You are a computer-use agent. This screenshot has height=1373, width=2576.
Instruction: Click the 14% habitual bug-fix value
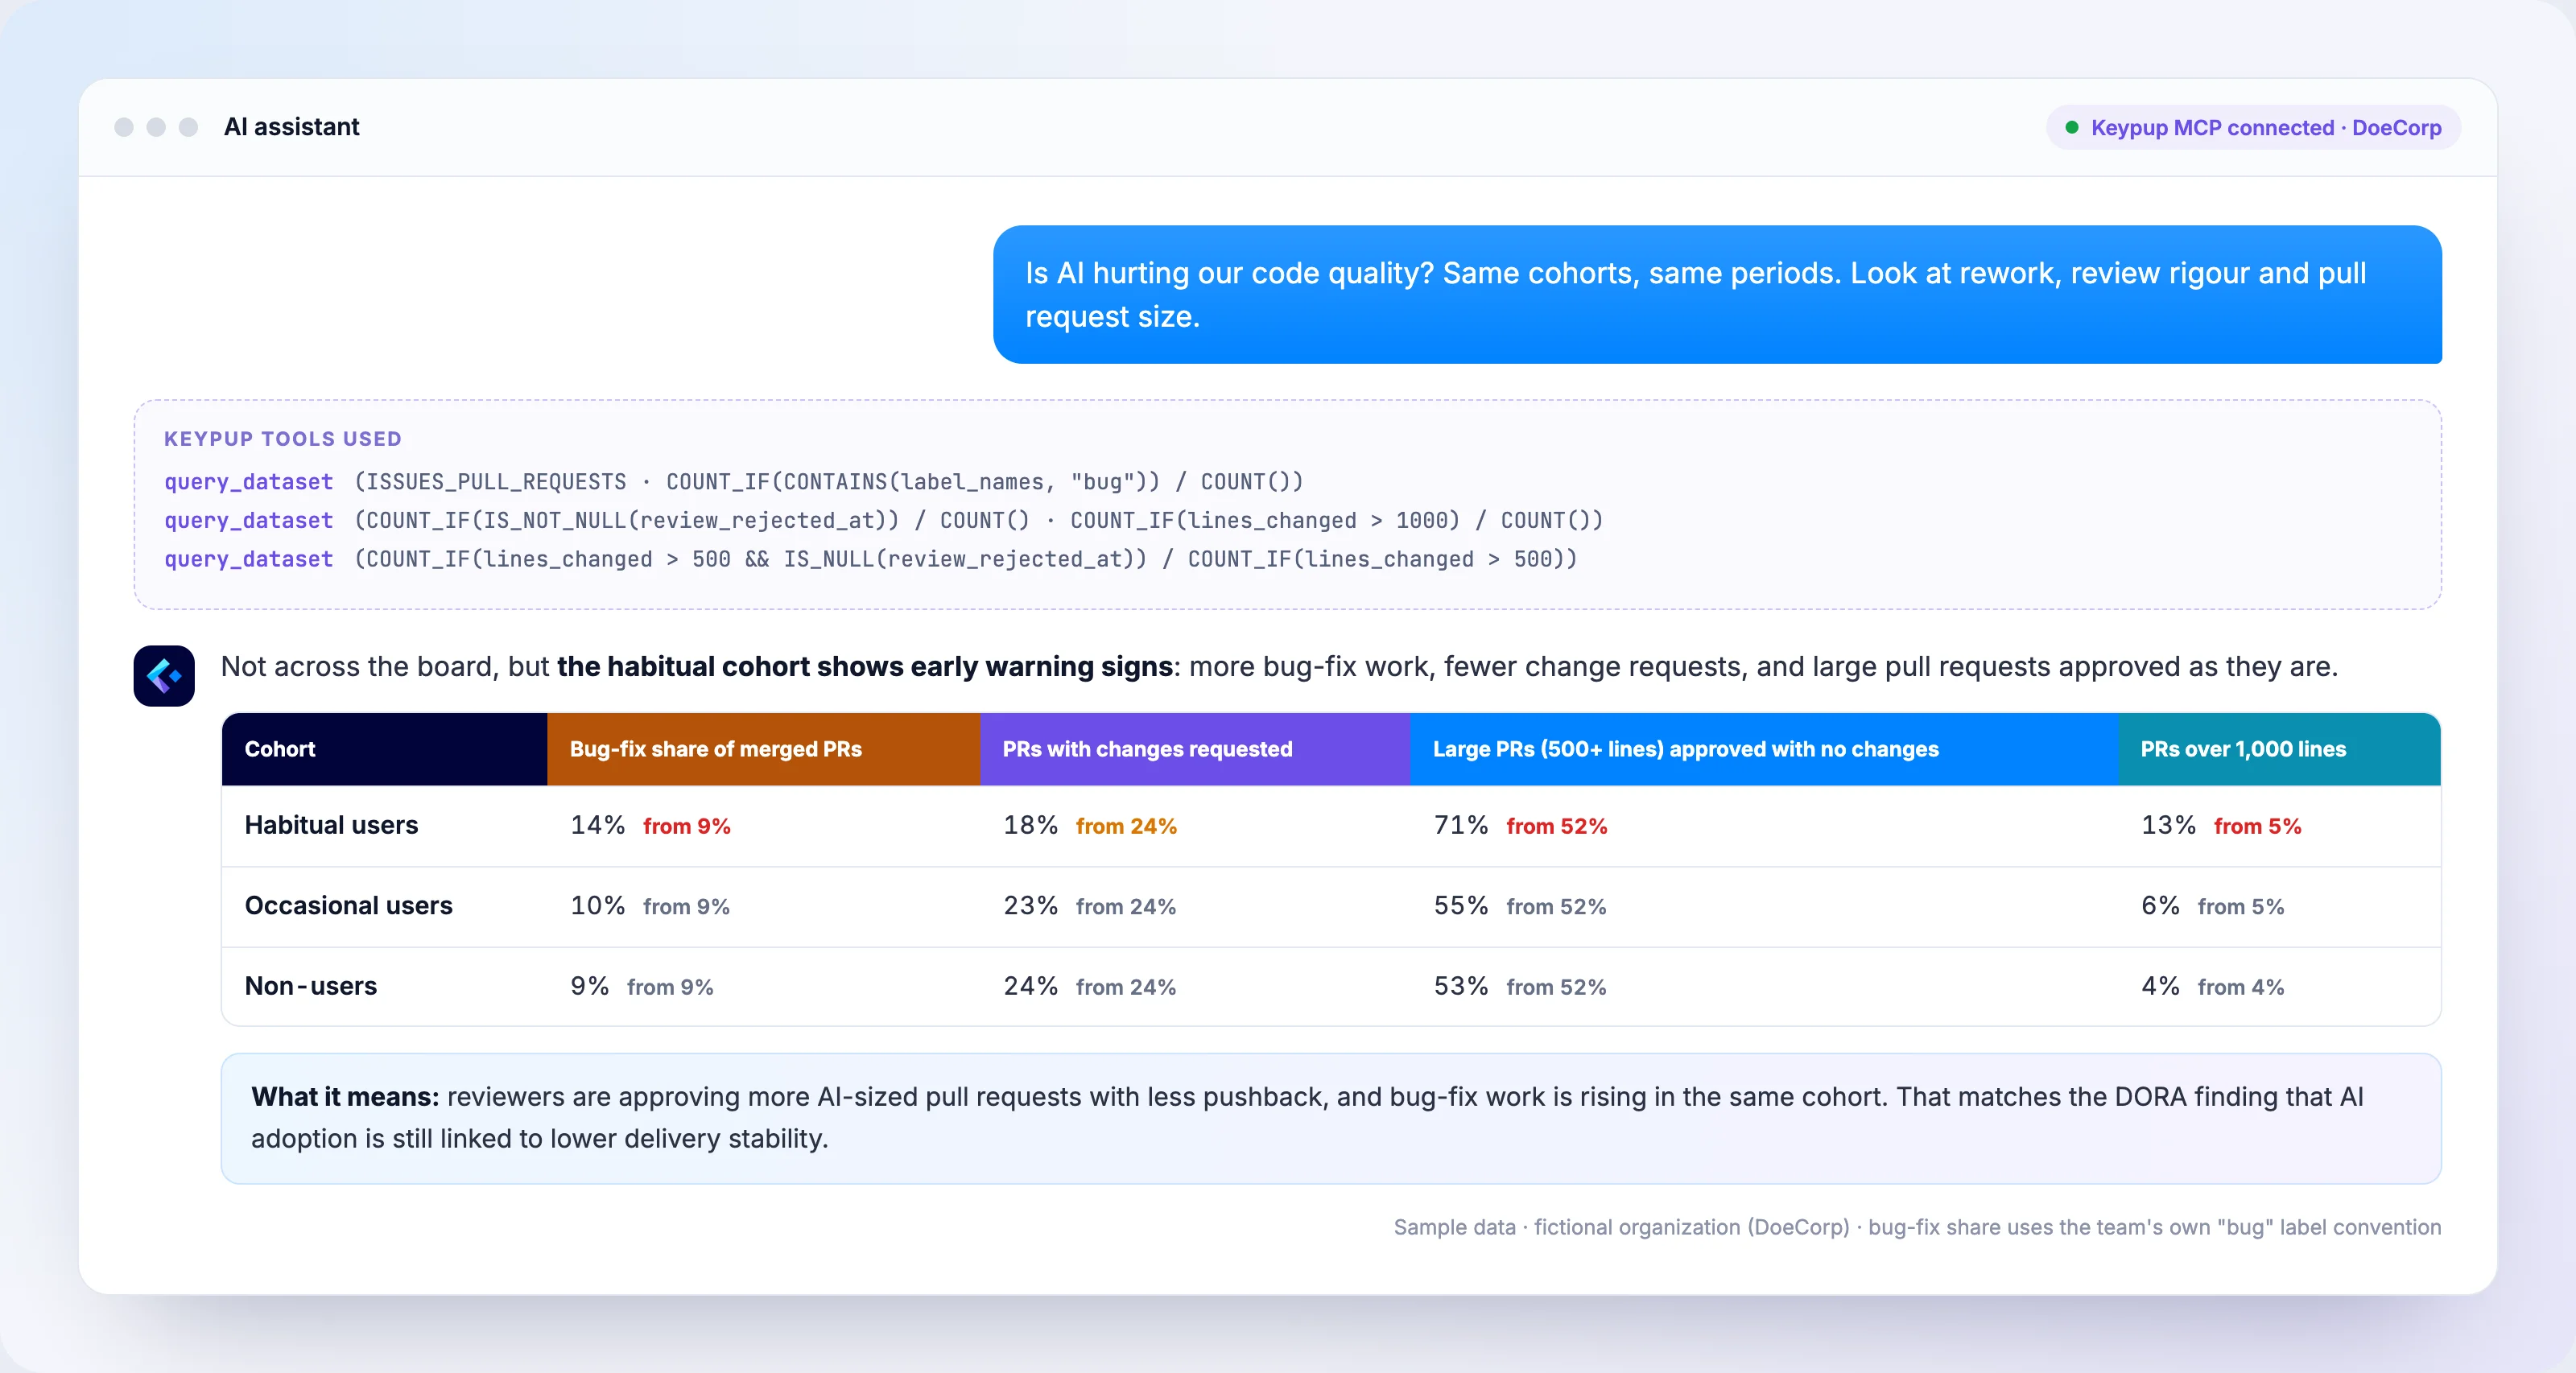click(x=597, y=825)
